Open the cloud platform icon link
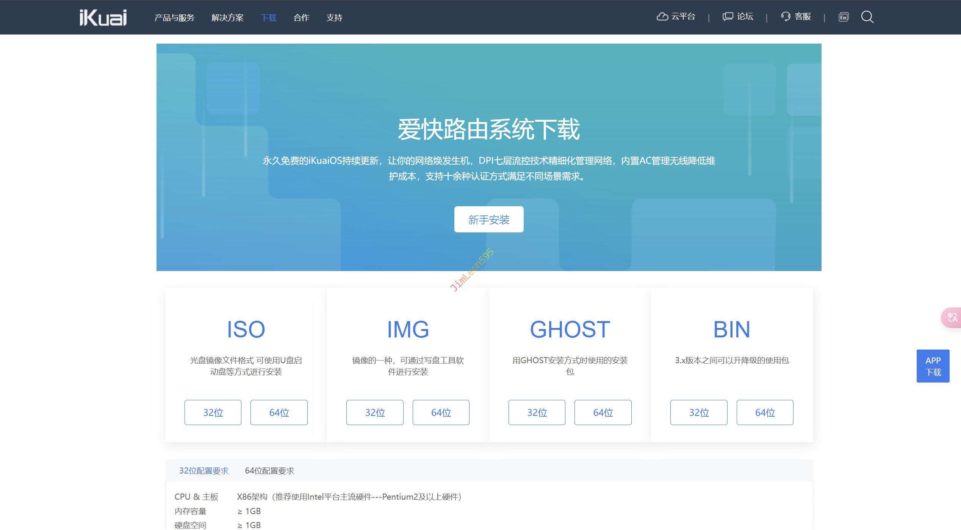This screenshot has height=530, width=961. (662, 17)
